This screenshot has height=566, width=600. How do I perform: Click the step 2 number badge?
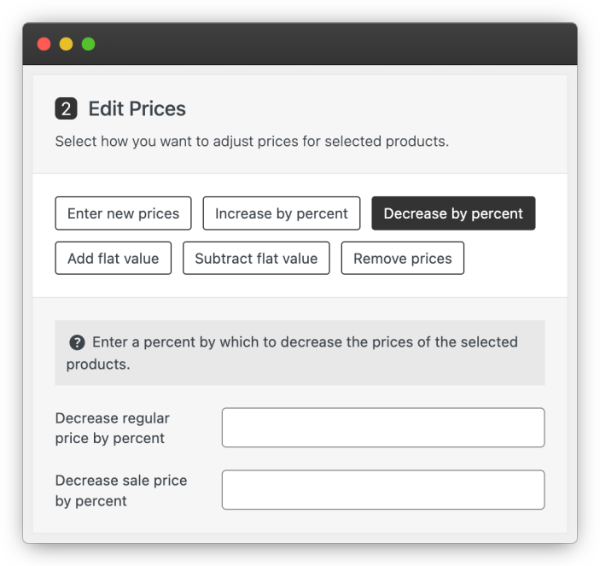66,109
